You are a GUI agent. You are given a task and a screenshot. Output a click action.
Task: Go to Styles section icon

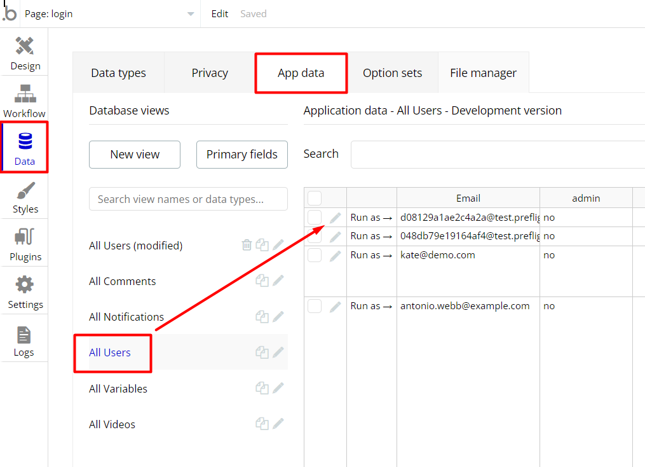(25, 197)
